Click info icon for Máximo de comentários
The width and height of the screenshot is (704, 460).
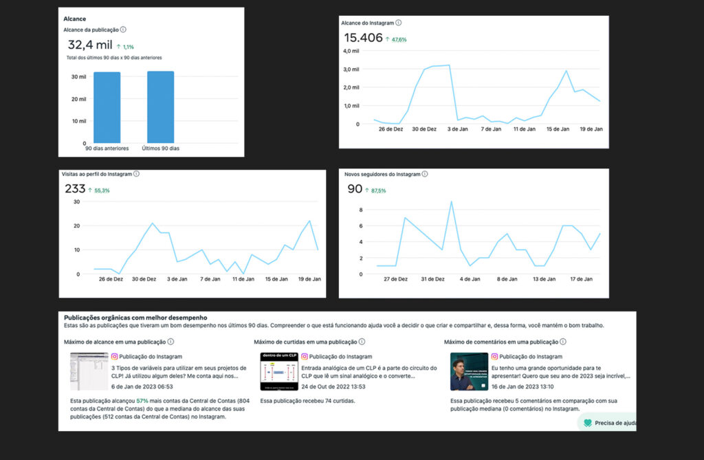coord(562,342)
